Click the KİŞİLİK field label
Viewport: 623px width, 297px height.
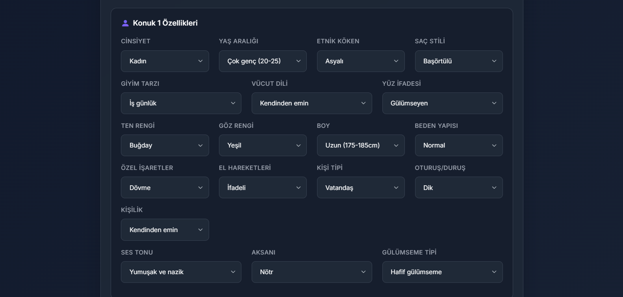[132, 210]
